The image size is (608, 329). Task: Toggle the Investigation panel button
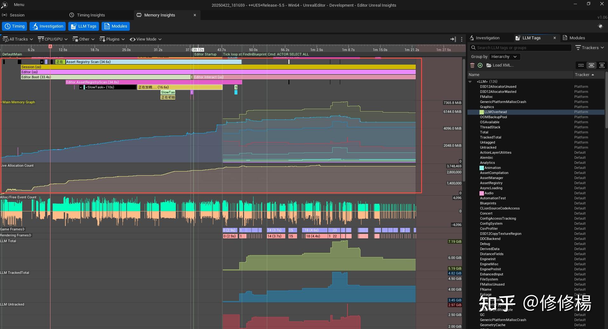click(x=48, y=26)
